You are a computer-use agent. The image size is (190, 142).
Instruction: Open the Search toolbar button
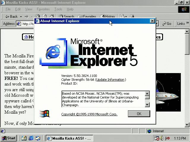tap(66, 16)
